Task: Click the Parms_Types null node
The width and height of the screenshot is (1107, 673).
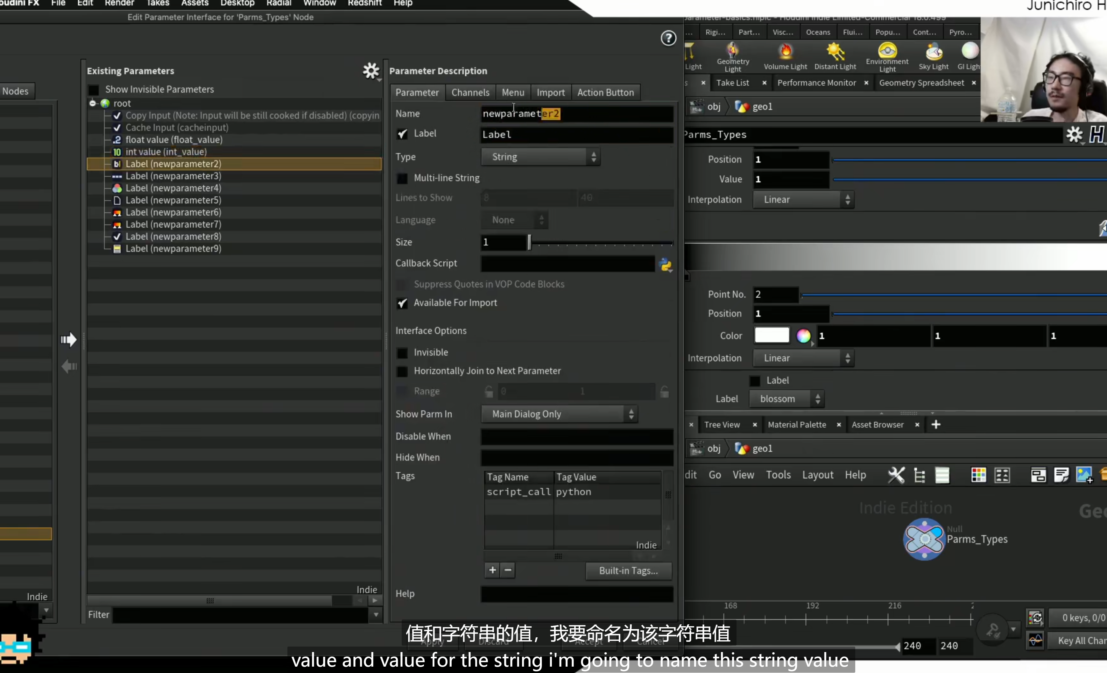Action: click(924, 539)
